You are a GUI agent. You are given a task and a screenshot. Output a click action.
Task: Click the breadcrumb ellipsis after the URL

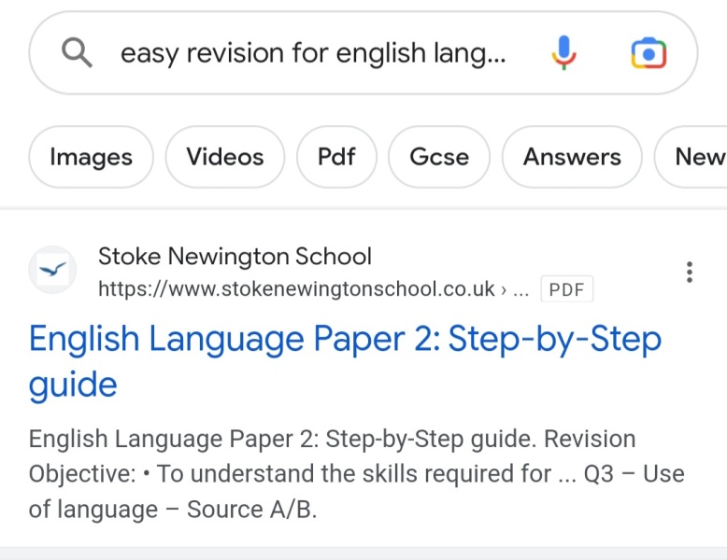[x=521, y=289]
